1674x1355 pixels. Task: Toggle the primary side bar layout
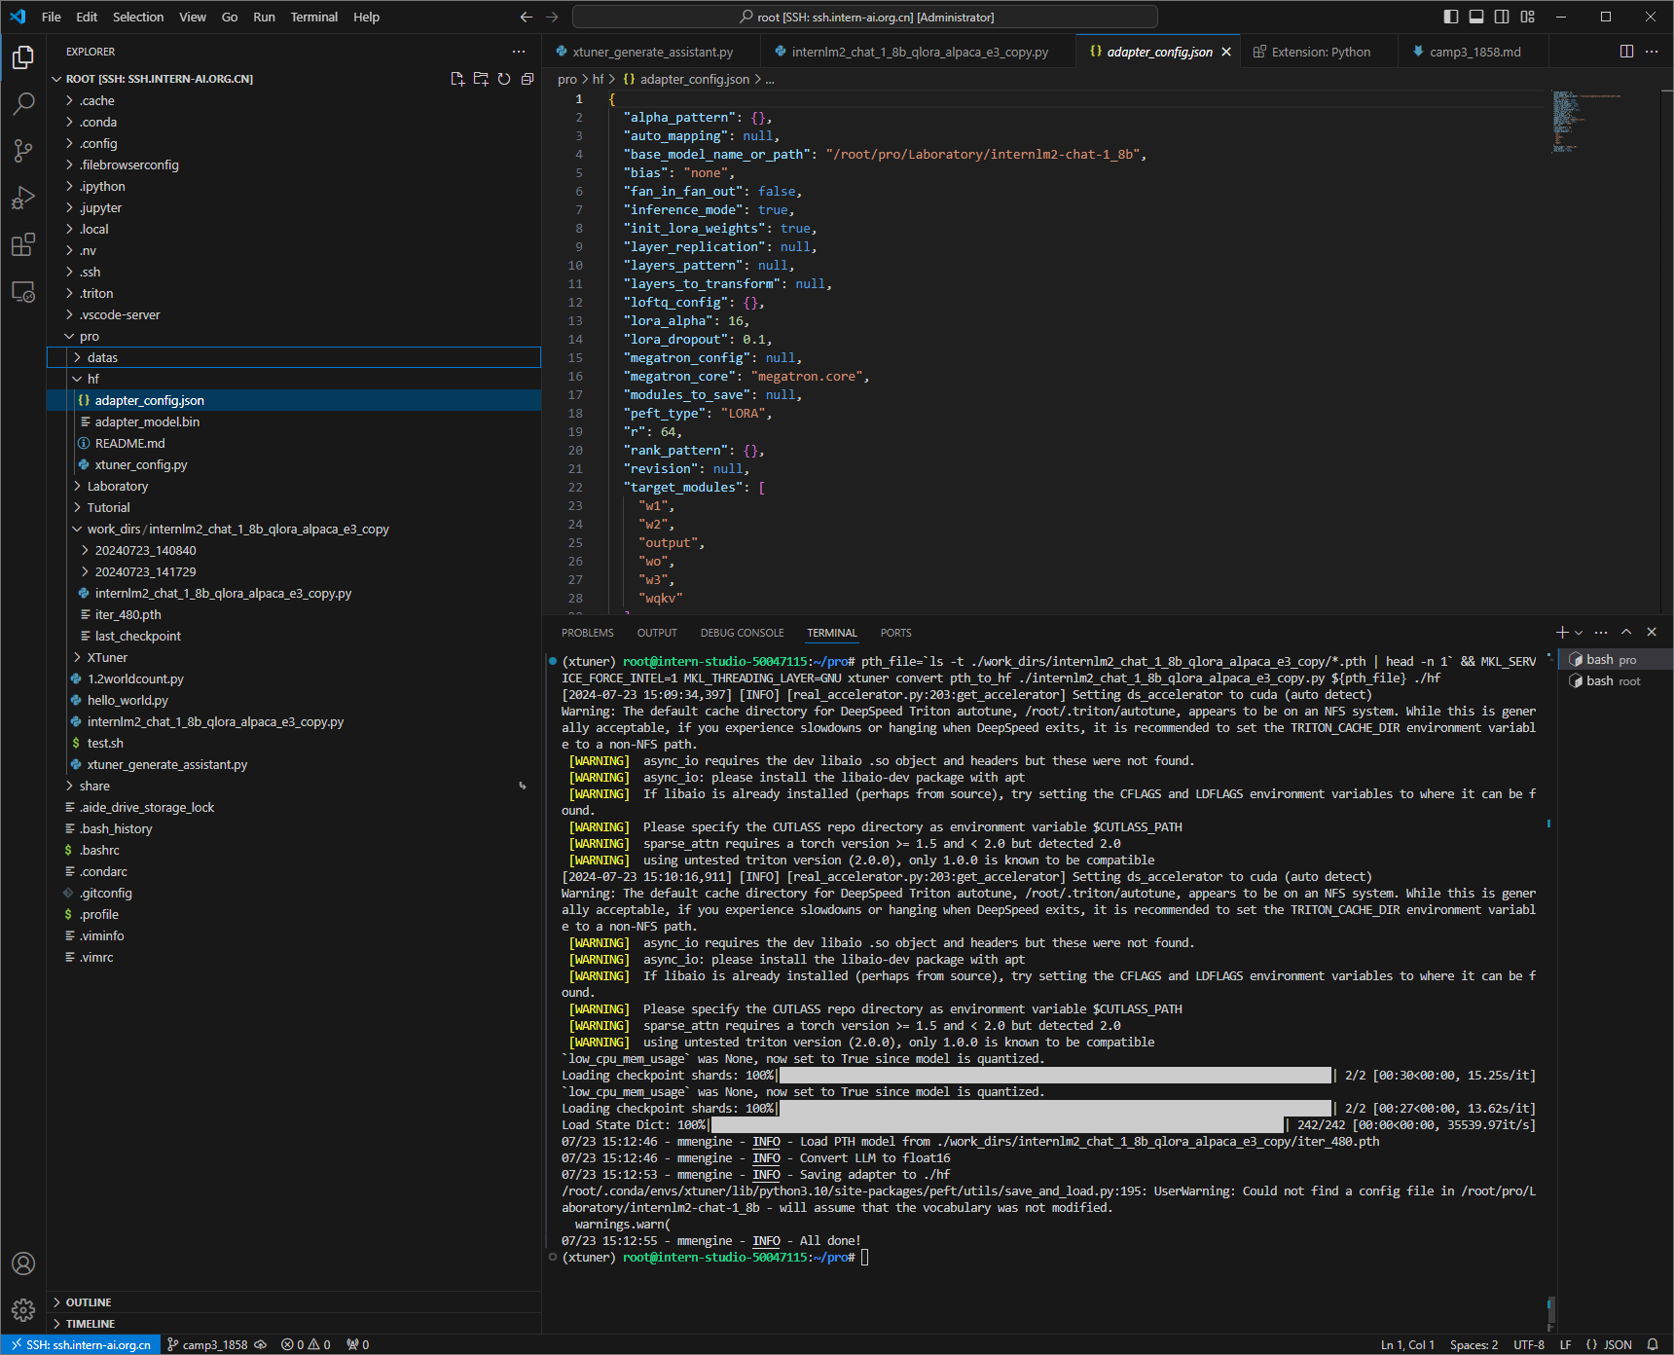coord(1451,17)
